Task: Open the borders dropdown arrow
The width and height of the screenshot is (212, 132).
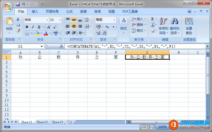Action: pos(31,33)
